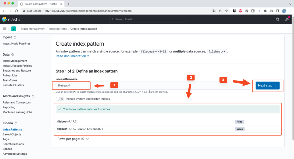Open a new browser tab

(x=69, y=4)
